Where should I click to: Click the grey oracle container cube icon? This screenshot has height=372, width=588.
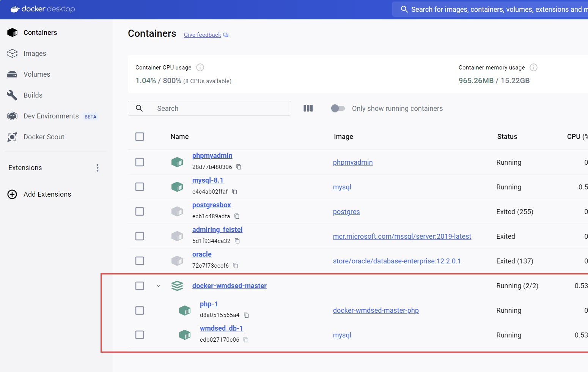tap(177, 261)
